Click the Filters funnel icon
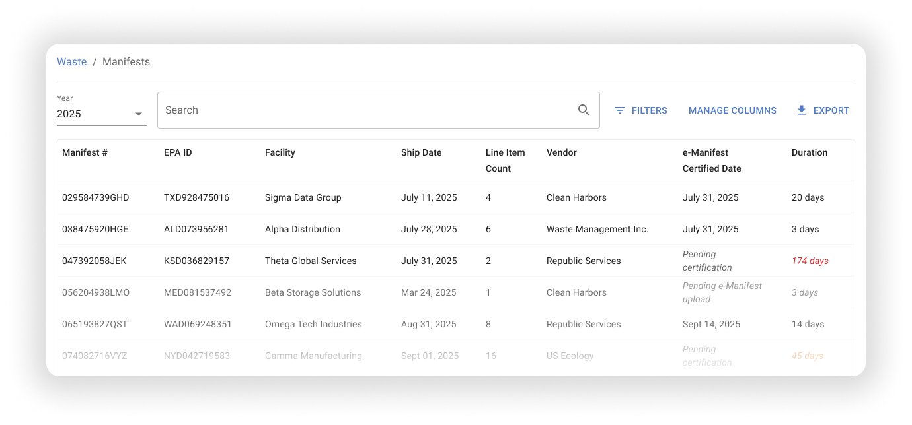Image resolution: width=912 pixels, height=425 pixels. tap(619, 110)
